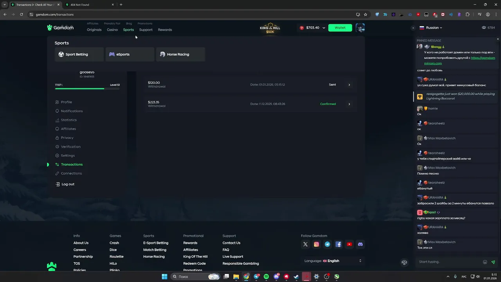
Task: Open Gamdom YouTube channel
Action: (x=349, y=244)
